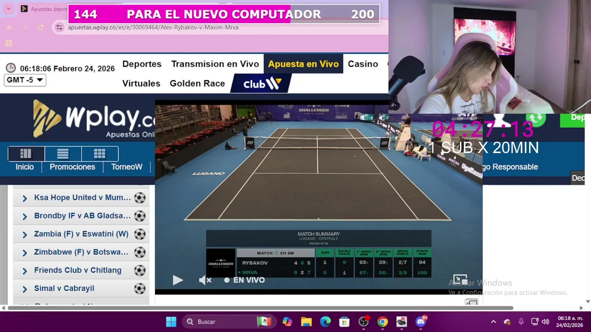Open the network icon in the system tray
591x332 pixels.
coord(535,321)
